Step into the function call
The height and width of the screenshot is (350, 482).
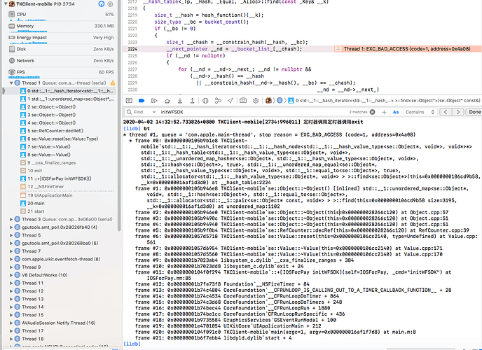pyautogui.click(x=180, y=100)
